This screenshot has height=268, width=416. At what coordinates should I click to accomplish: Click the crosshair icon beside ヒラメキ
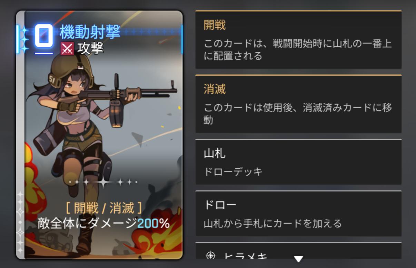point(210,256)
